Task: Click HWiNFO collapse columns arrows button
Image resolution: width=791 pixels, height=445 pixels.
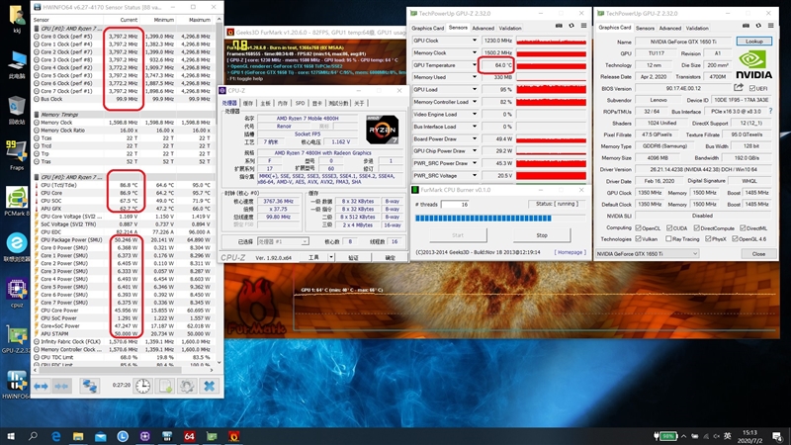Action: (x=61, y=386)
